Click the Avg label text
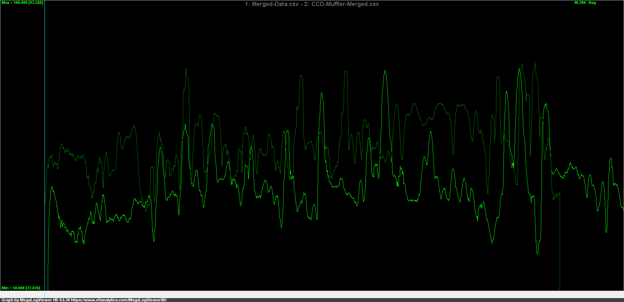 click(x=592, y=3)
